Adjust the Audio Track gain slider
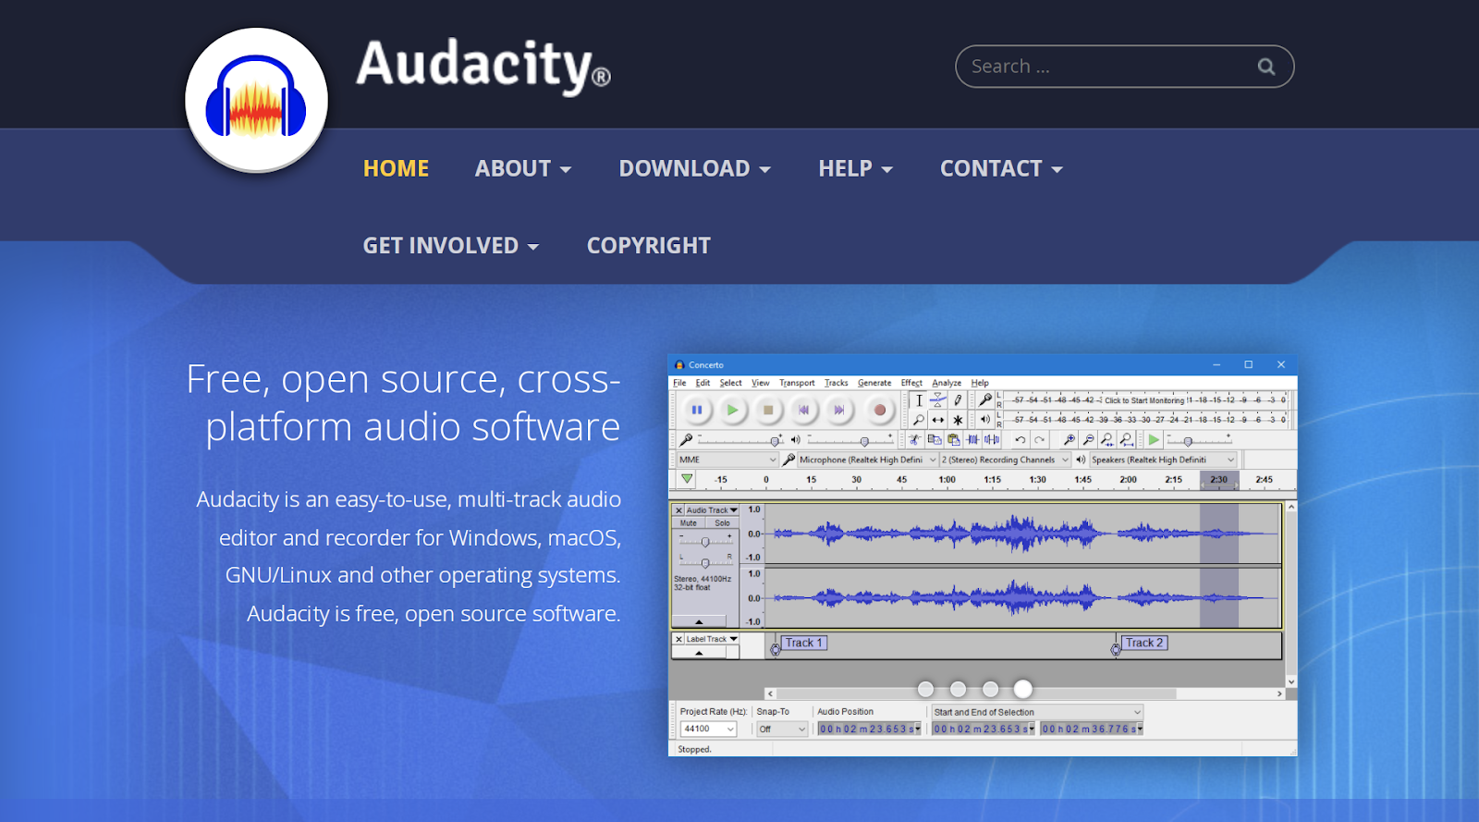This screenshot has width=1479, height=822. coord(705,542)
